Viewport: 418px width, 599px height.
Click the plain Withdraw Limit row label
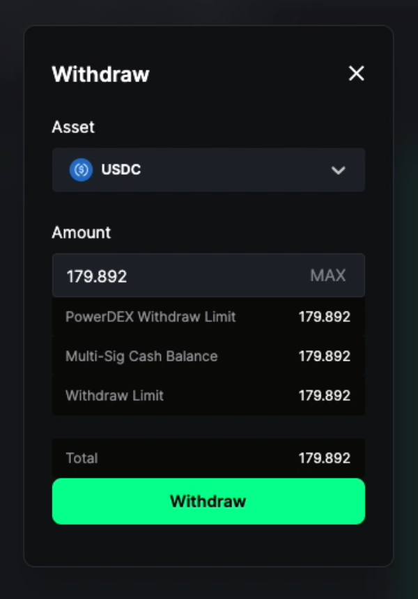tap(114, 396)
